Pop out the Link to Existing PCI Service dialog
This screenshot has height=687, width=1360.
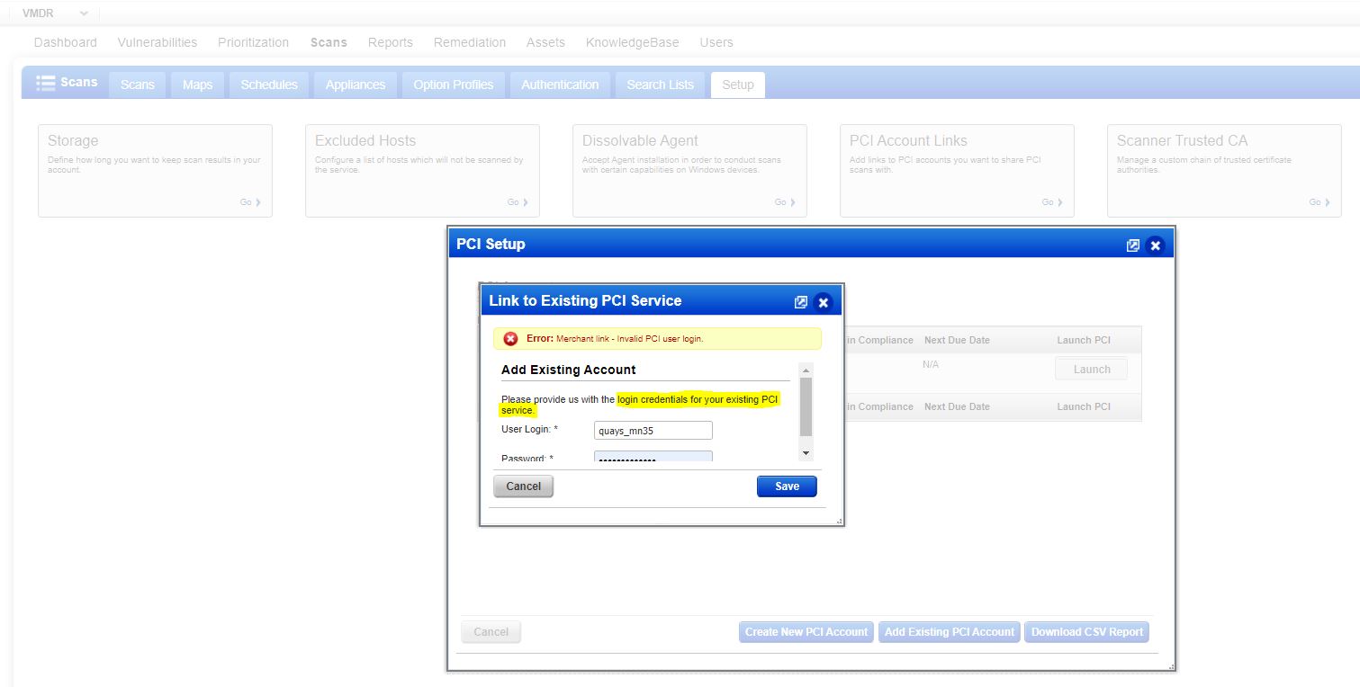click(801, 302)
